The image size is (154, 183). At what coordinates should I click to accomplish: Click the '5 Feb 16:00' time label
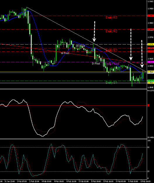[108, 182]
